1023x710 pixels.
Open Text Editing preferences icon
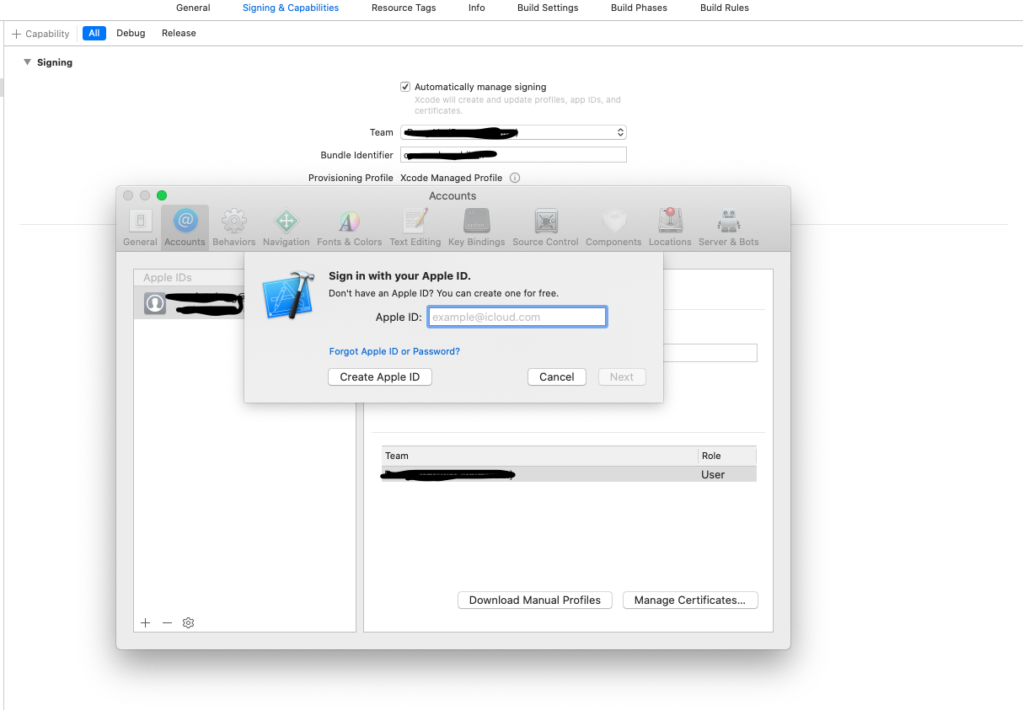click(415, 222)
